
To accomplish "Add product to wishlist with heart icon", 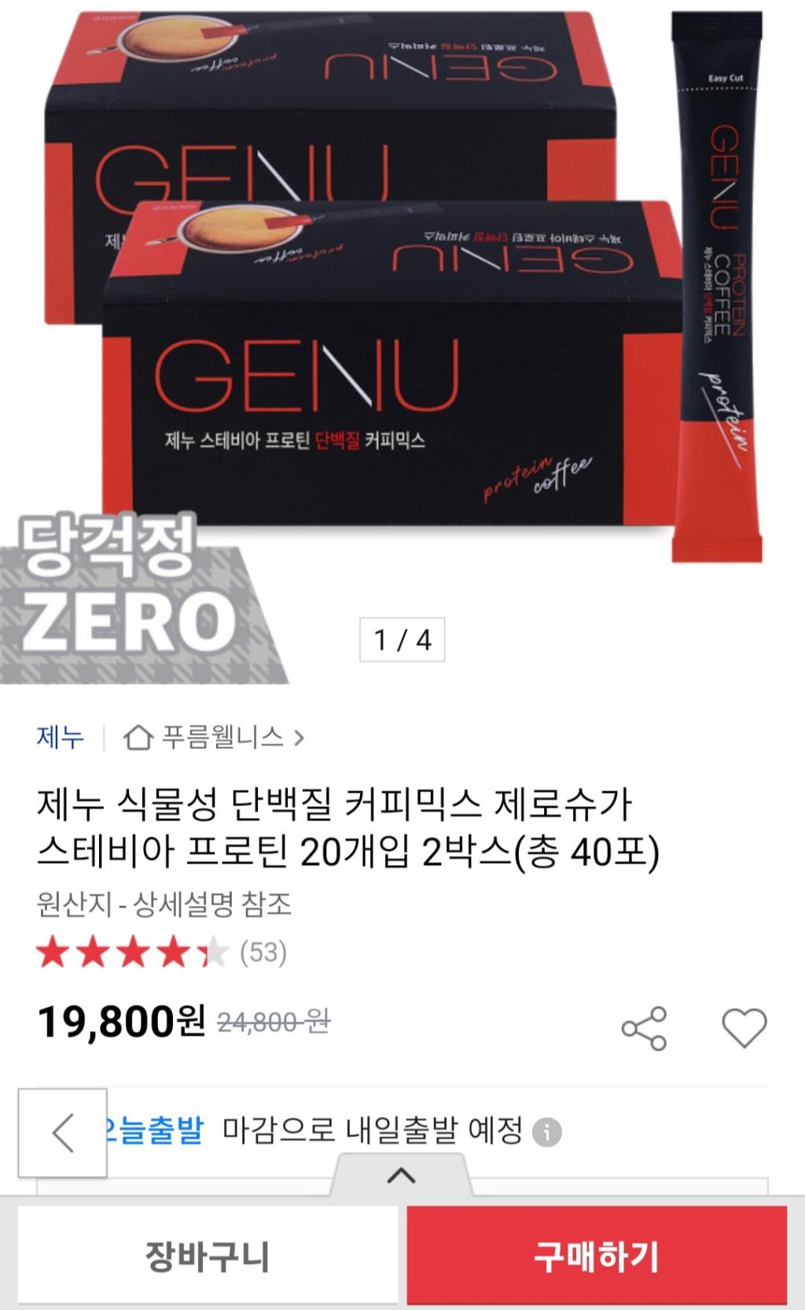I will pos(744,1028).
